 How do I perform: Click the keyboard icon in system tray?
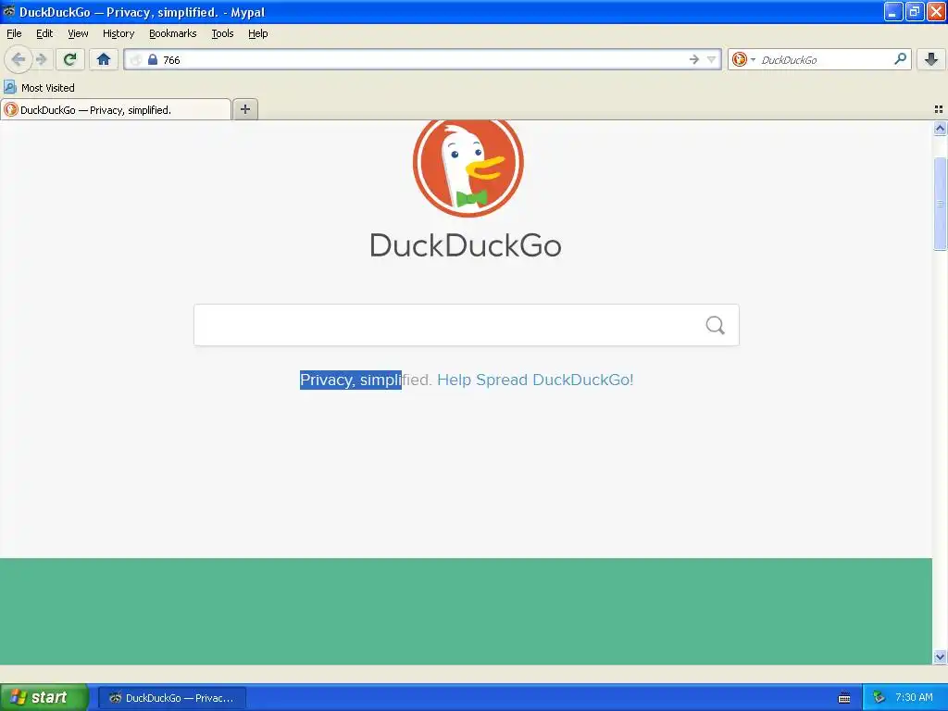point(844,698)
